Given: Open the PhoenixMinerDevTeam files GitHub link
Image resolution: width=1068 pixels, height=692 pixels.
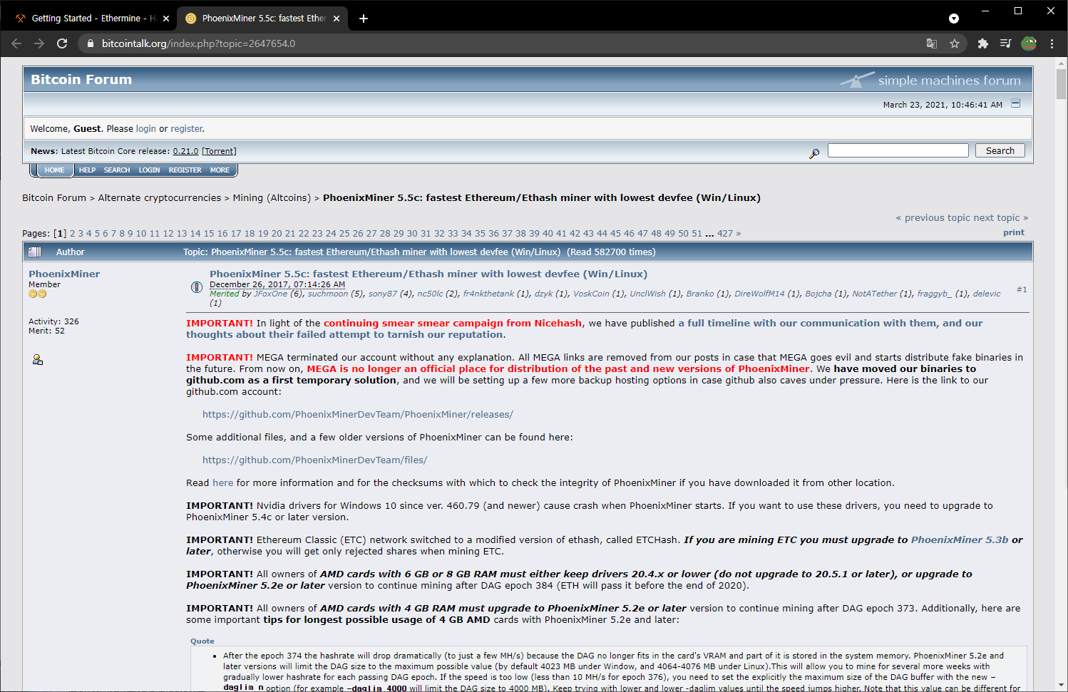Looking at the screenshot, I should 315,460.
